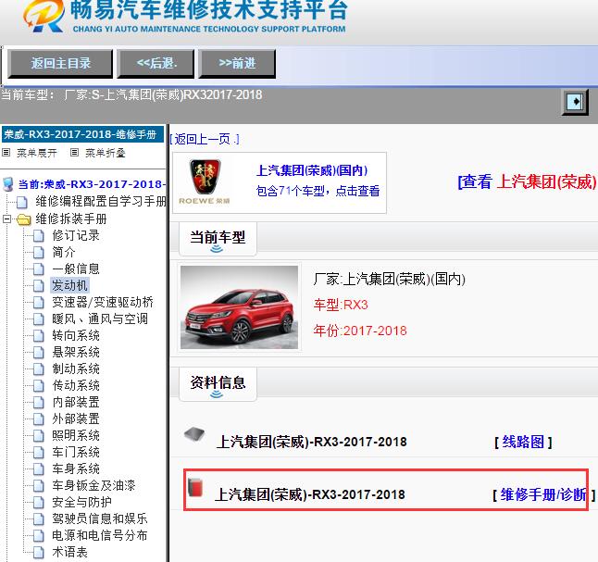Image resolution: width=598 pixels, height=562 pixels.
Task: Click page icon beside 修订记录
Action: click(39, 235)
